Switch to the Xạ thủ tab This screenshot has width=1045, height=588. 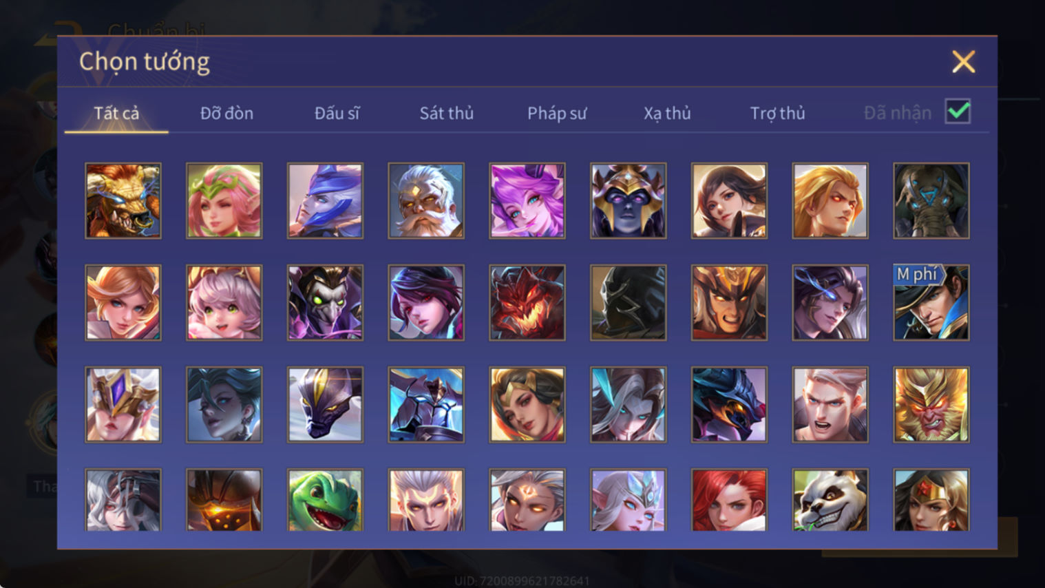click(667, 113)
